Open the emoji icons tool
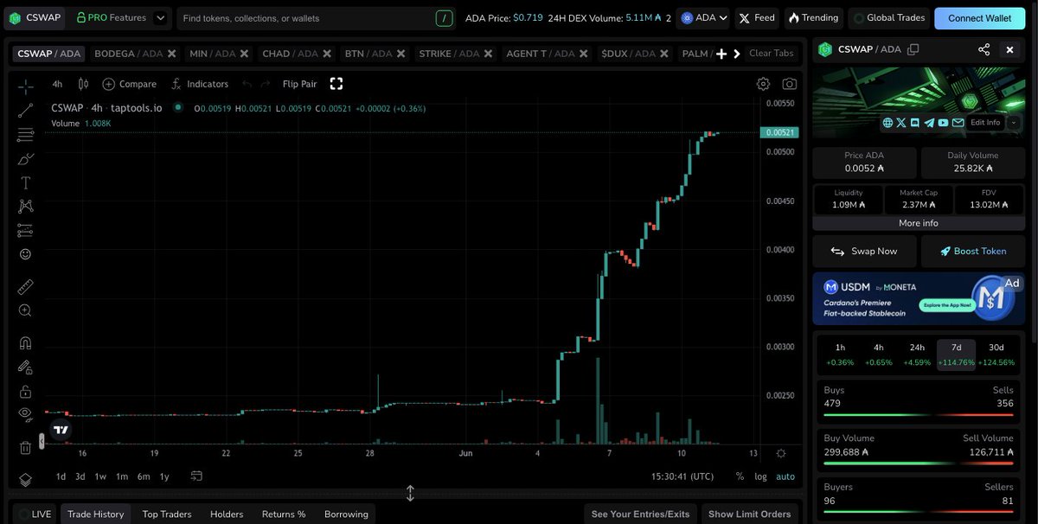 point(25,254)
